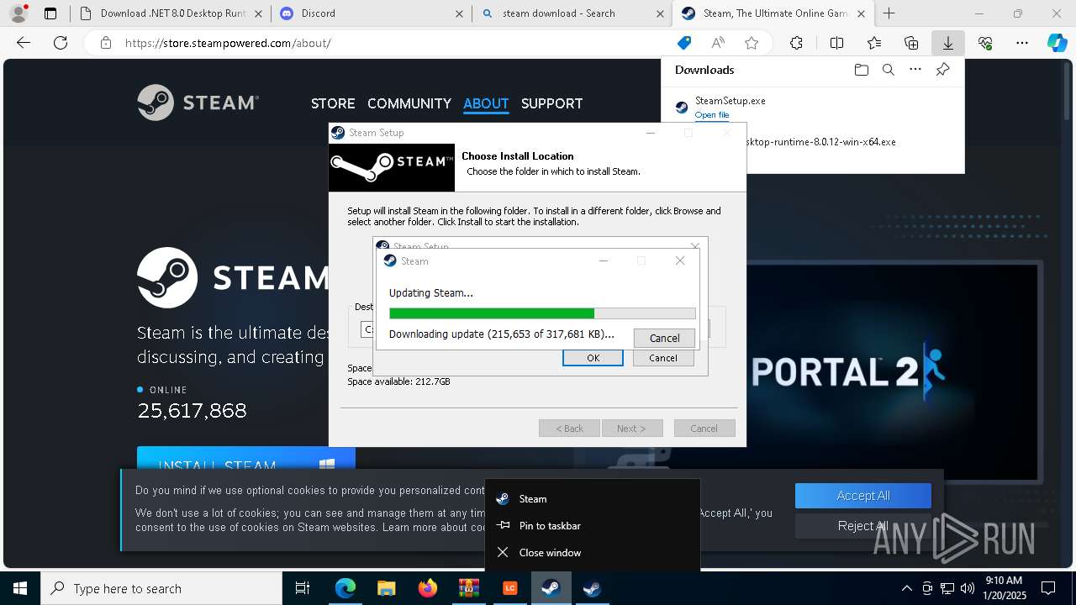Click the Windows taskbar search box
Image resolution: width=1076 pixels, height=605 pixels.
point(161,588)
